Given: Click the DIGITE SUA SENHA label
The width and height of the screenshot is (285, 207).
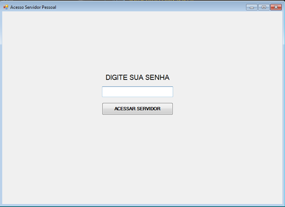Looking at the screenshot, I should [x=137, y=77].
